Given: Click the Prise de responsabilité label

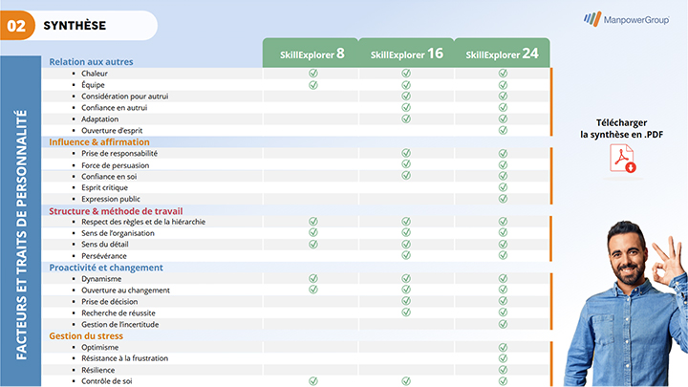Looking at the screenshot, I should (119, 153).
